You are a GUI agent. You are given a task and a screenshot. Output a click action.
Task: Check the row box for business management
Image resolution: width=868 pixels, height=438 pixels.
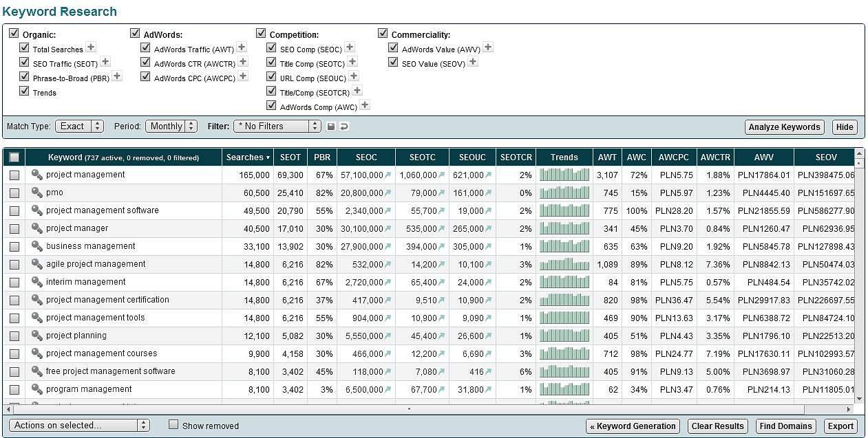tap(14, 247)
